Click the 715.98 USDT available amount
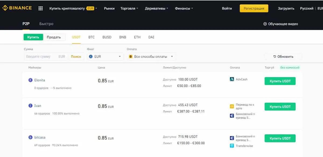The width and height of the screenshot is (323, 157). pos(188,137)
